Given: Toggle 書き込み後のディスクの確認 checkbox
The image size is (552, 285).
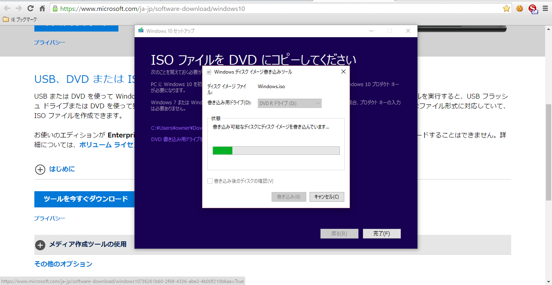Looking at the screenshot, I should 210,181.
